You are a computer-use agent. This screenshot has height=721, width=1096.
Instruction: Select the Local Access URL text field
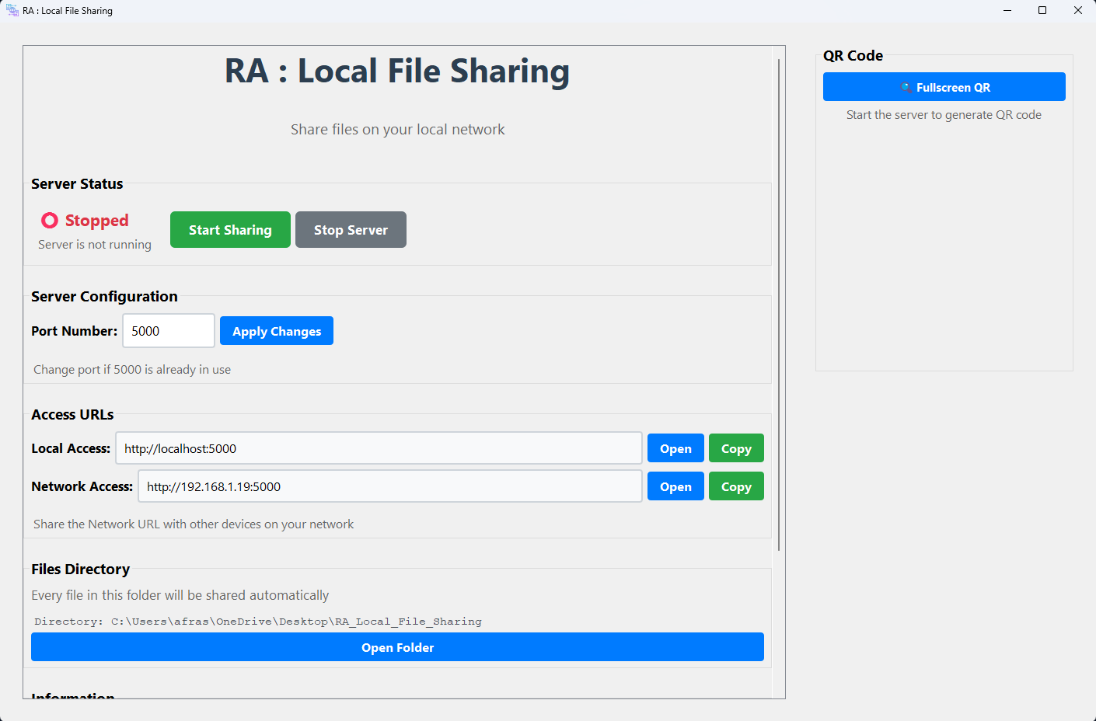click(379, 448)
